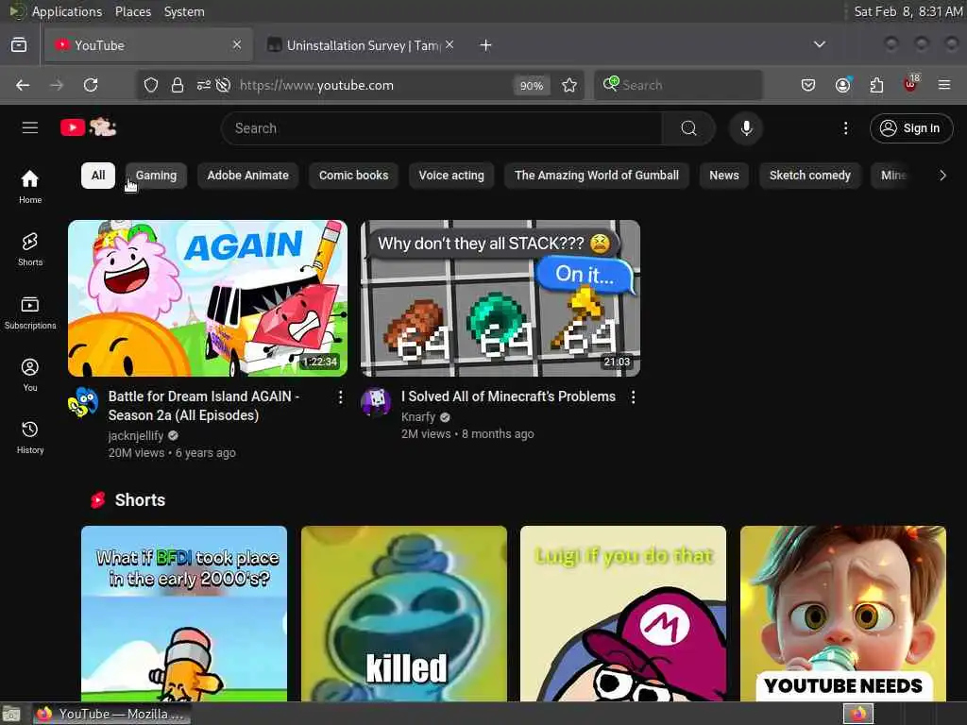Open the System menu

coord(184,11)
